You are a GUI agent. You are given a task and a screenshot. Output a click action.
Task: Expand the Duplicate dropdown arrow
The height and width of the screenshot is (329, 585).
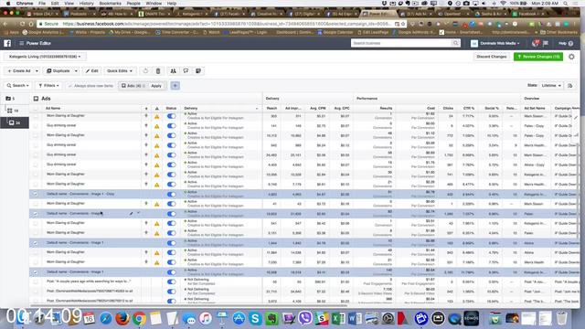coord(76,71)
